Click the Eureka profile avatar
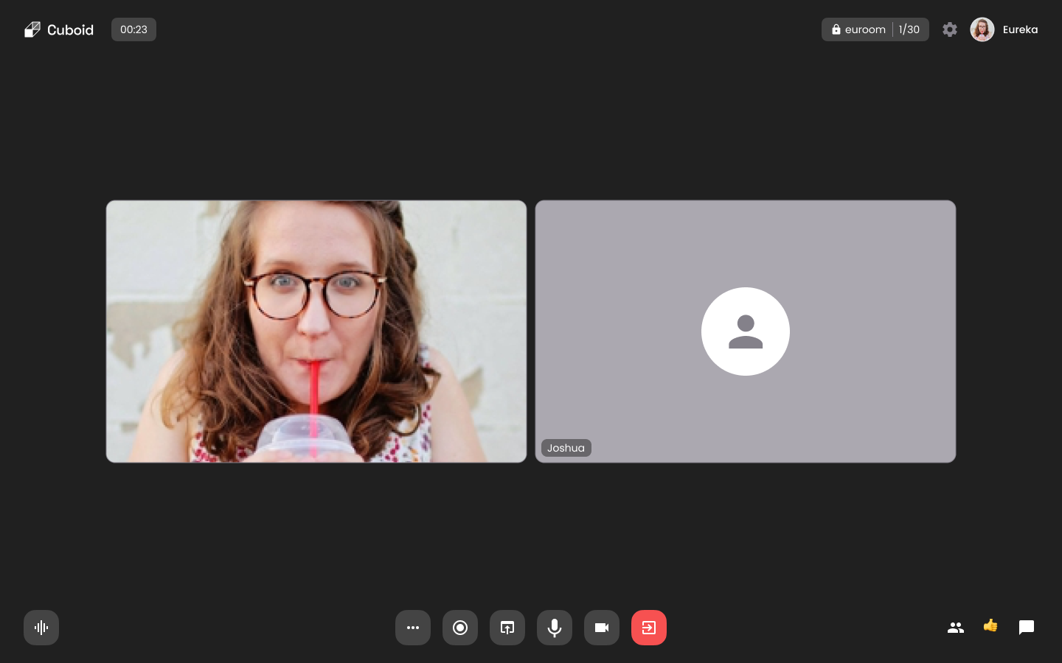1062x663 pixels. (x=982, y=29)
